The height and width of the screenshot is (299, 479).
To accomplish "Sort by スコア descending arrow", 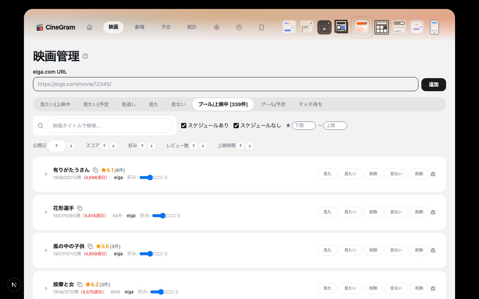I will (114, 146).
